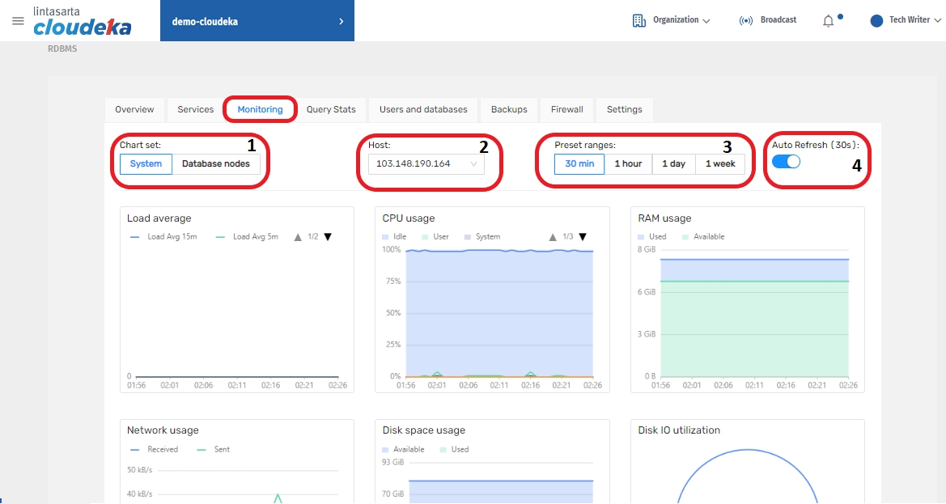Select the 1 hour preset range
This screenshot has height=504, width=946.
(628, 163)
